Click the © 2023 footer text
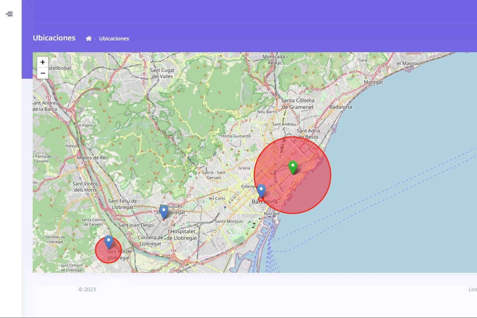 click(87, 289)
